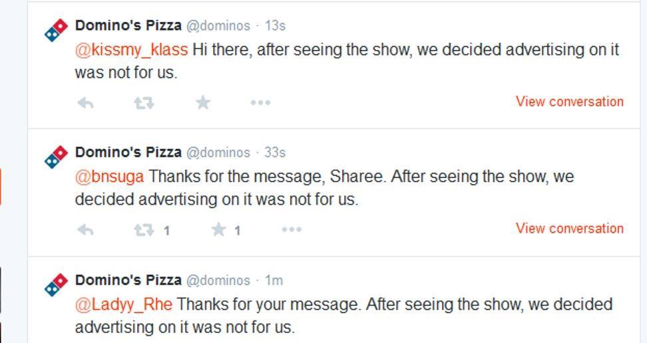Open the 13s timestamp of first tweet
This screenshot has height=343, width=647.
[275, 26]
